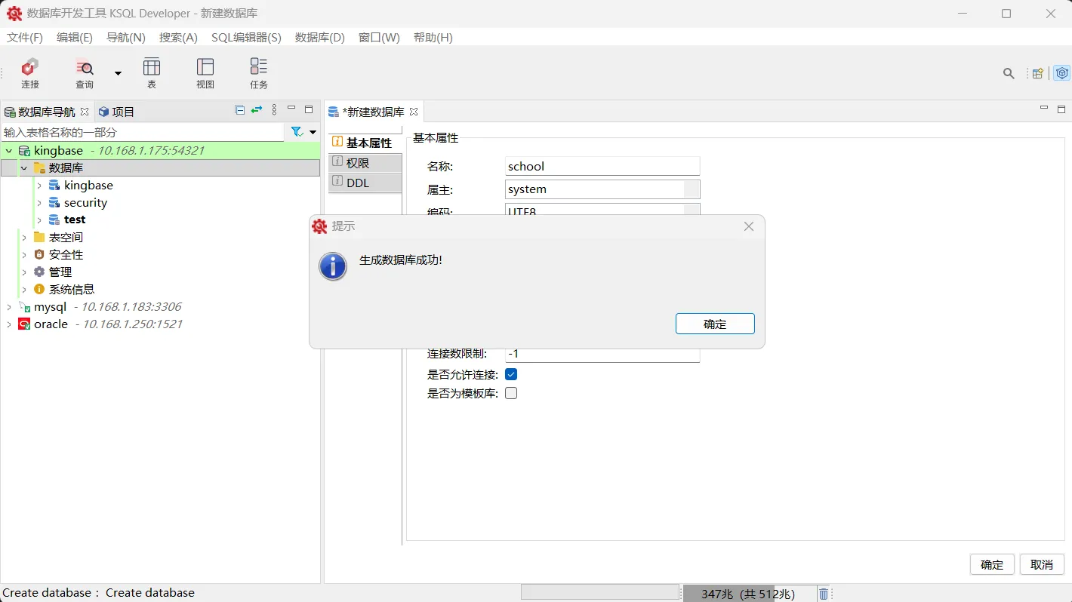
Task: Open a new database connection
Action: tap(29, 72)
